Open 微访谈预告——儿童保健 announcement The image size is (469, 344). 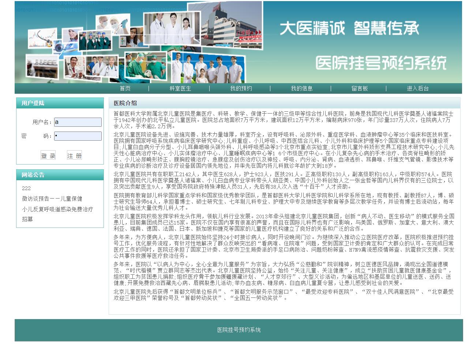pyautogui.click(x=52, y=199)
